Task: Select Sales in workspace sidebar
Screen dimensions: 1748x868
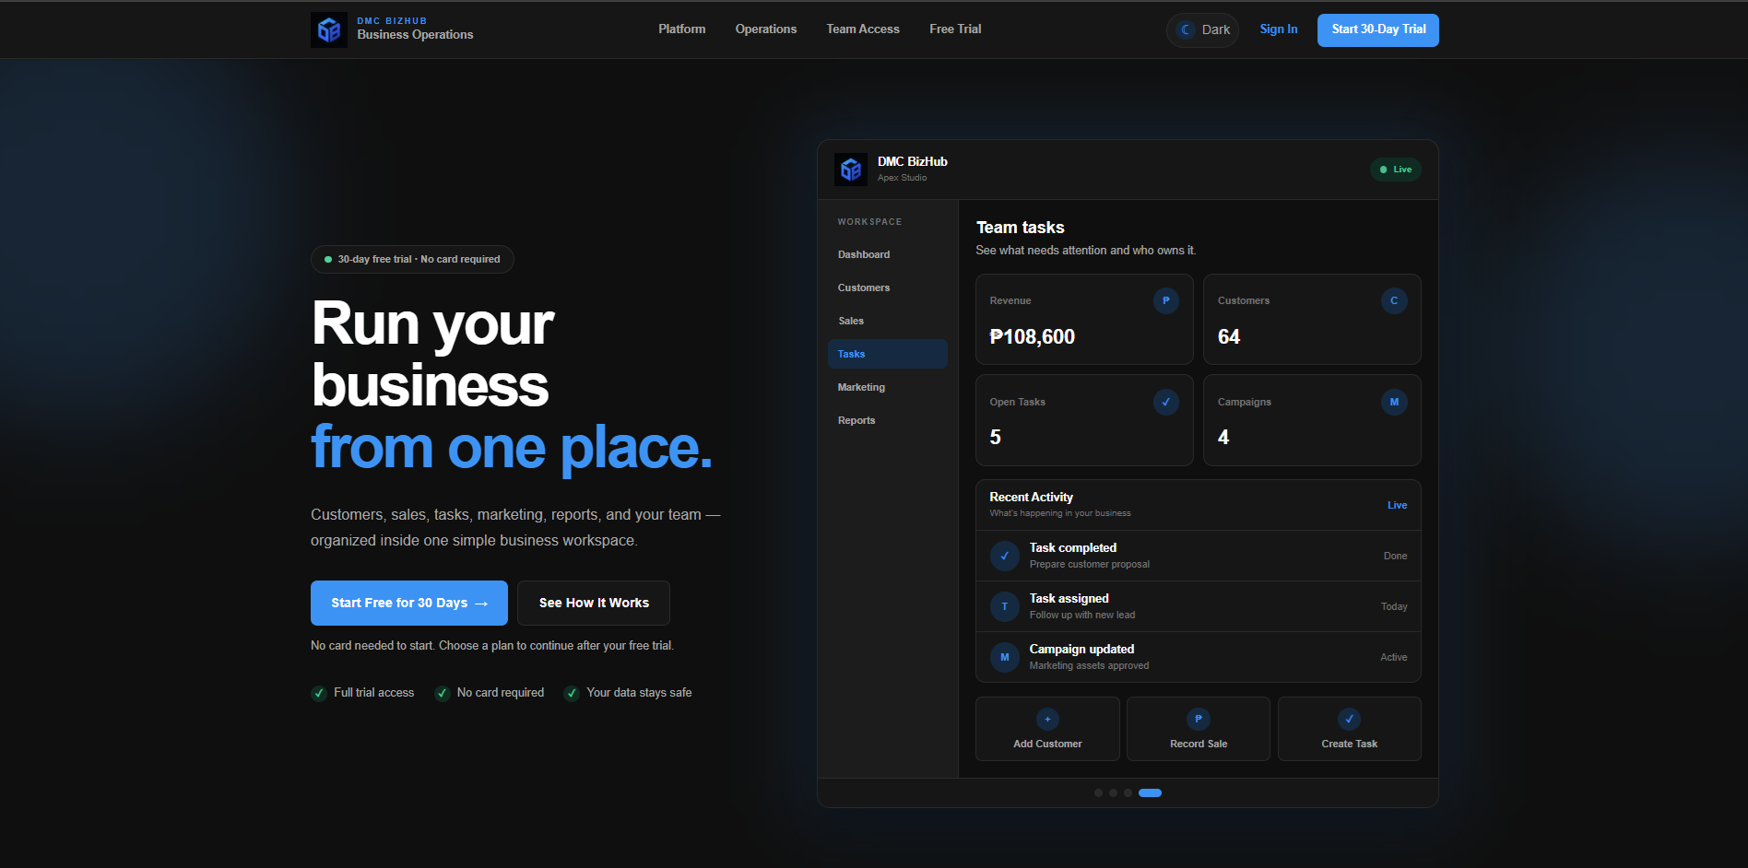Action: coord(888,321)
